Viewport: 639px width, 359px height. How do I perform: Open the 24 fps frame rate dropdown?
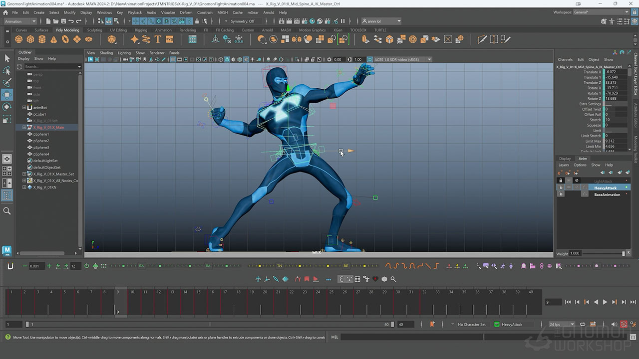[x=562, y=324]
